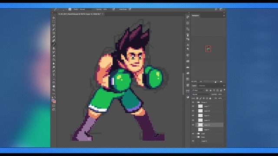Enable the Auto Erase checkbox
This screenshot has width=278, height=156.
pyautogui.click(x=117, y=9)
